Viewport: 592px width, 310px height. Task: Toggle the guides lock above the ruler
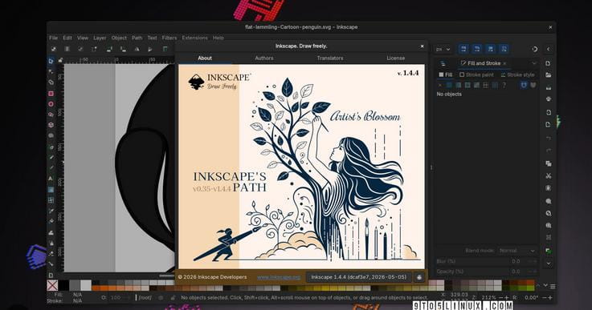pos(60,60)
